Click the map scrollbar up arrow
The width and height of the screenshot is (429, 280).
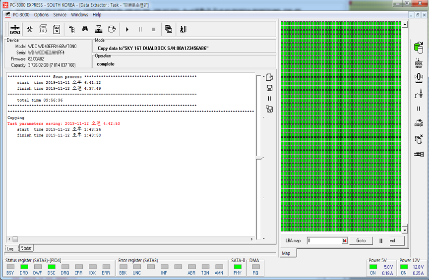tap(405, 25)
